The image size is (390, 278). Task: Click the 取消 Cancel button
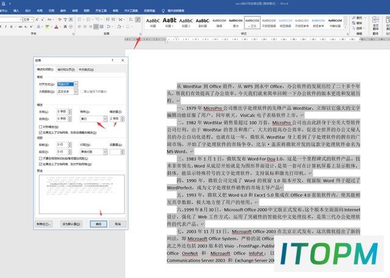coord(118,224)
